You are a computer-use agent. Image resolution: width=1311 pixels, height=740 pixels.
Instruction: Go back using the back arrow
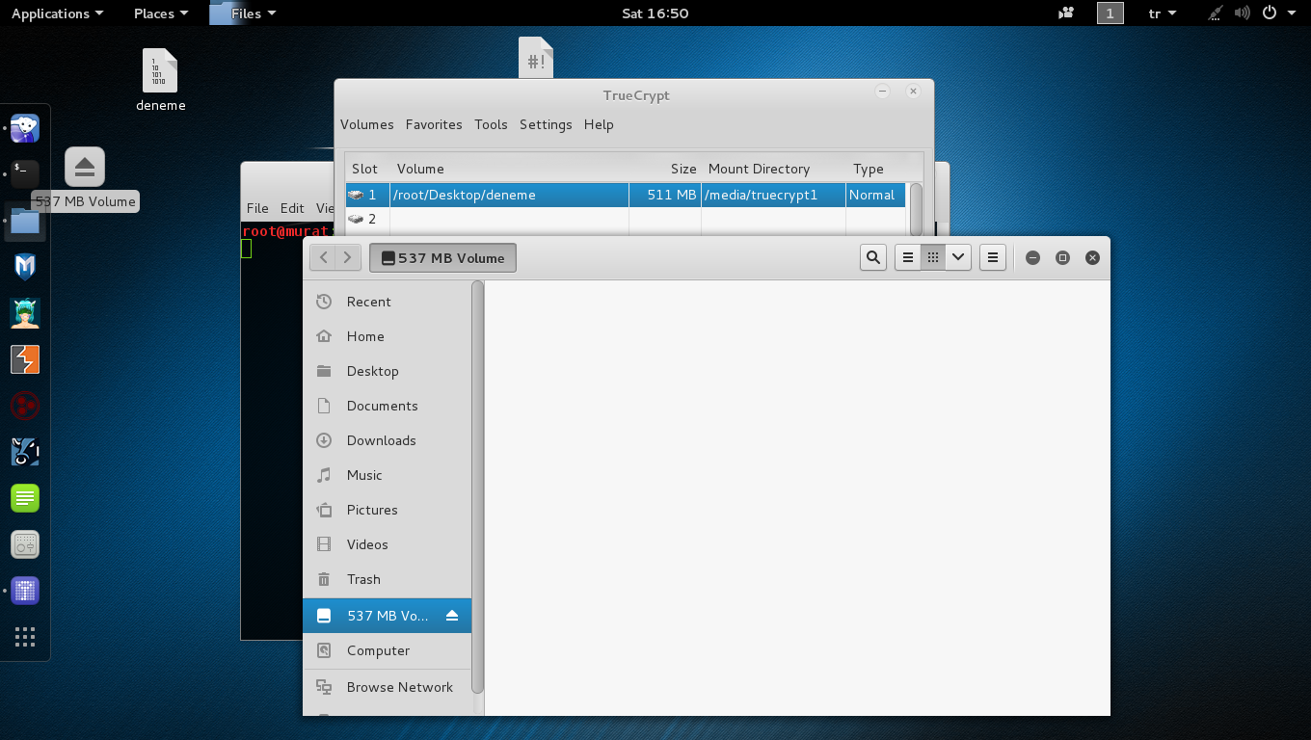324,257
